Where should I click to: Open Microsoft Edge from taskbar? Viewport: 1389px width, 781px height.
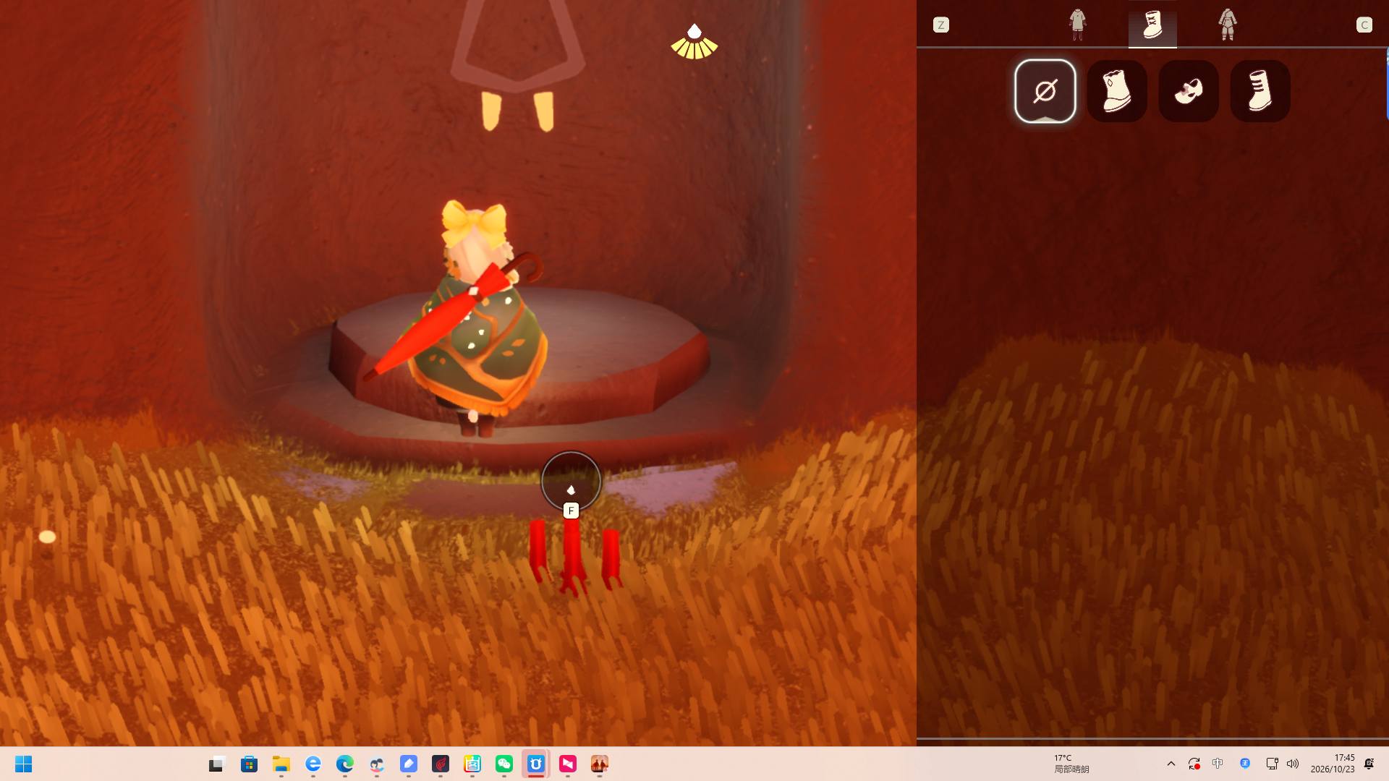pyautogui.click(x=344, y=764)
